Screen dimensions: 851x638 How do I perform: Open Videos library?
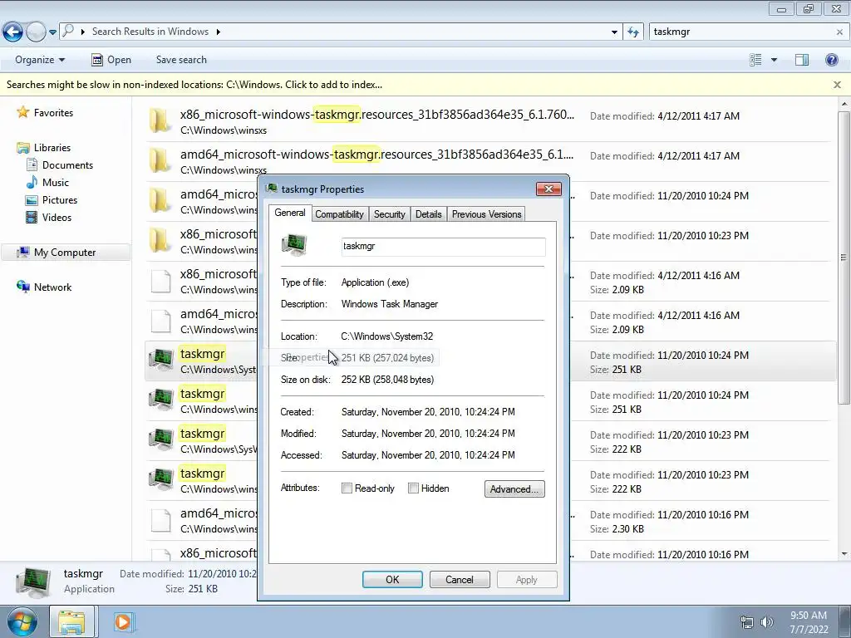click(x=57, y=217)
